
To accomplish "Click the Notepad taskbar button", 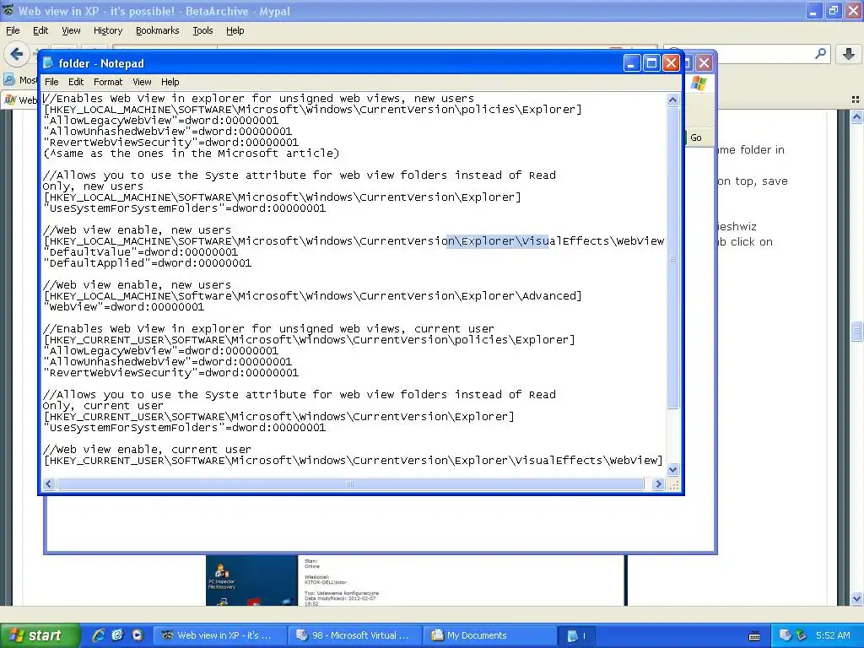I will pos(578,635).
